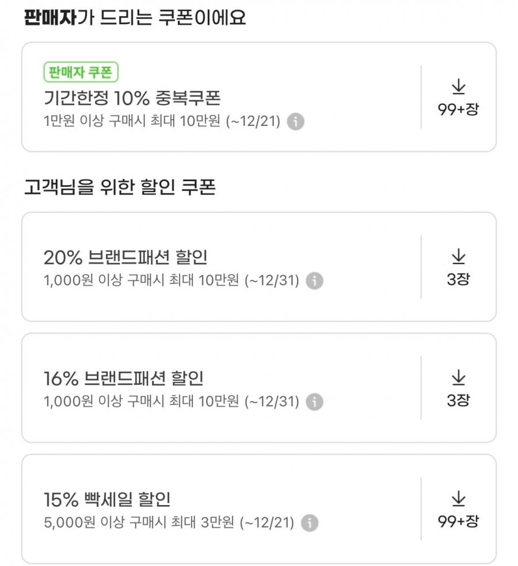Image resolution: width=518 pixels, height=566 pixels.
Task: Open info icon for 10% 중복쿠폰
Action: (295, 122)
